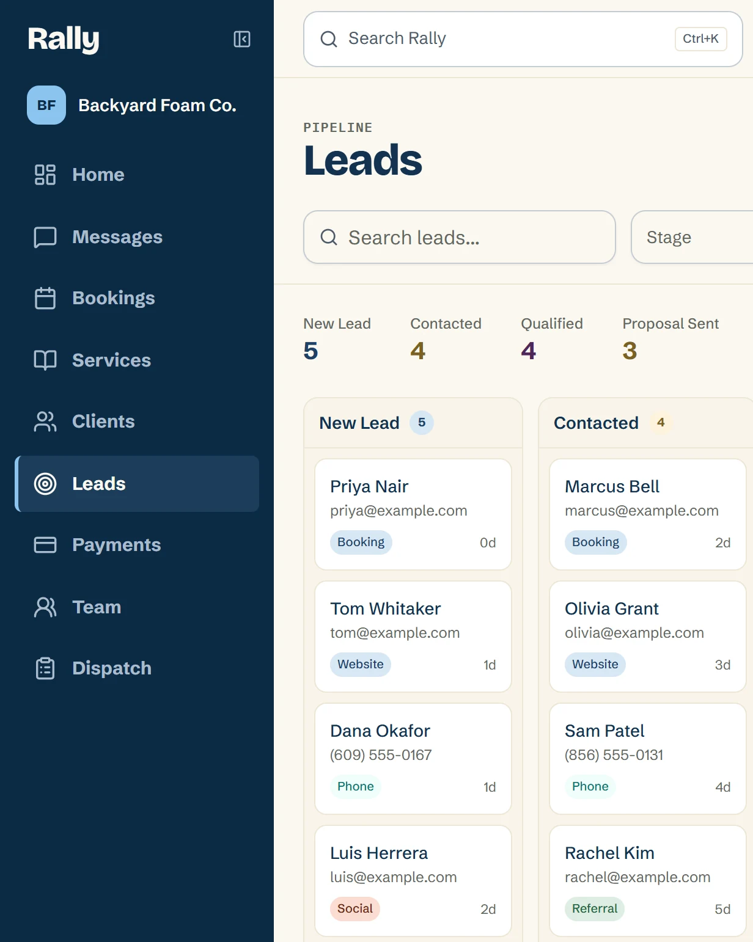
Task: Open the Luis Herrera lead card
Action: coord(413,881)
